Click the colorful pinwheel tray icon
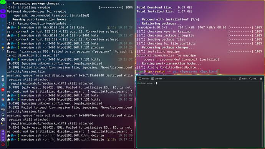265x149 pixels. click(3, 100)
